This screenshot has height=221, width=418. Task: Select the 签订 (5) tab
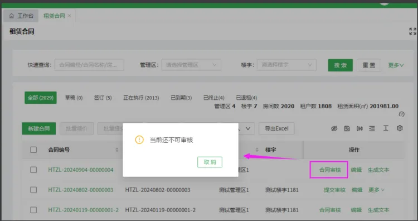103,98
